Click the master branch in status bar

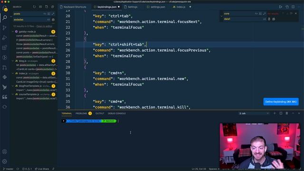(8, 169)
